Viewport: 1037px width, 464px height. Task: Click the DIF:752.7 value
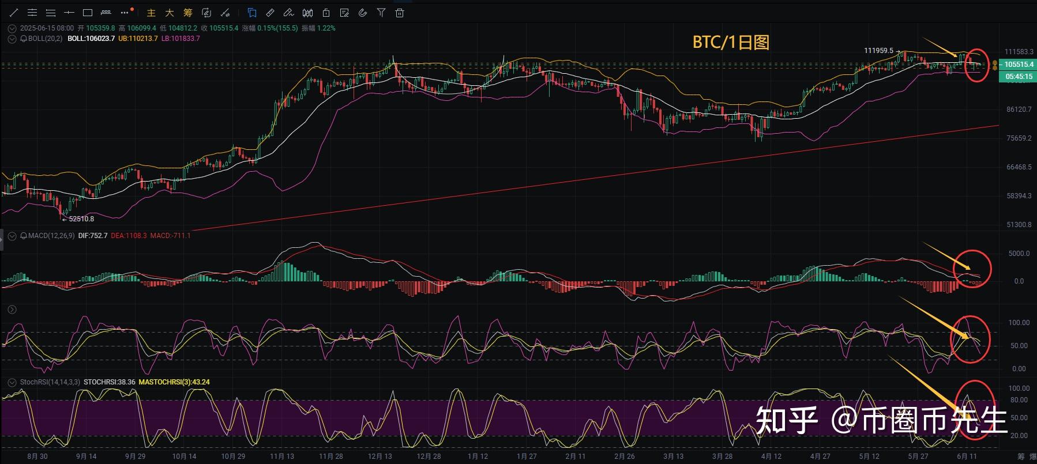(x=93, y=236)
